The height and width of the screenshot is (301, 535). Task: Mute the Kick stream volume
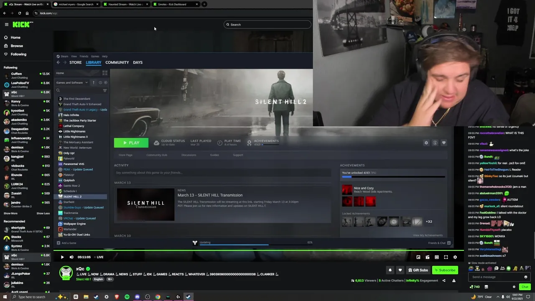pos(71,257)
